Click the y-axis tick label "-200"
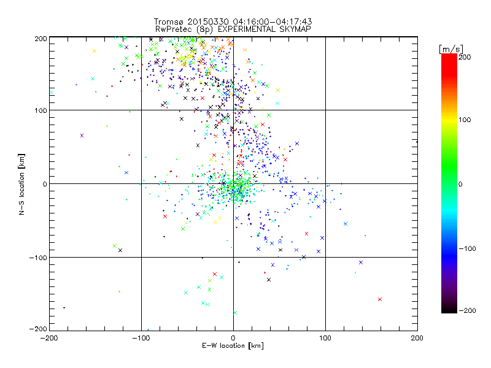Screen dimensions: 491x368 coord(38,329)
